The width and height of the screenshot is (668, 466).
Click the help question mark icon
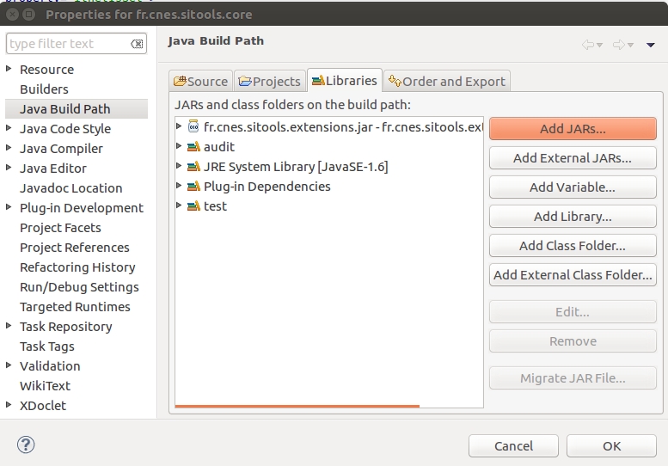pyautogui.click(x=25, y=445)
